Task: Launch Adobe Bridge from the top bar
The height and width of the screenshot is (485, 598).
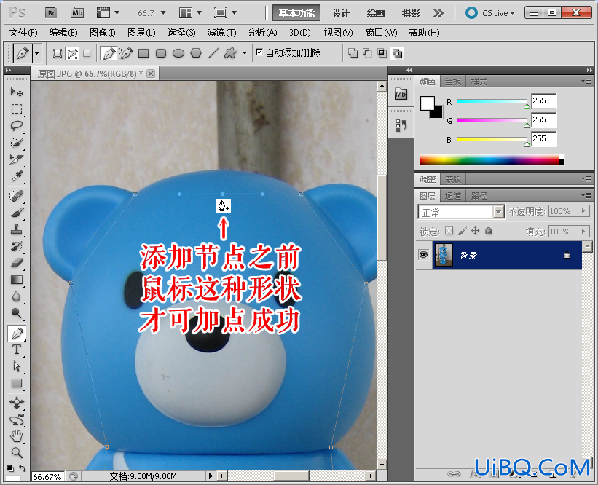Action: coord(51,13)
